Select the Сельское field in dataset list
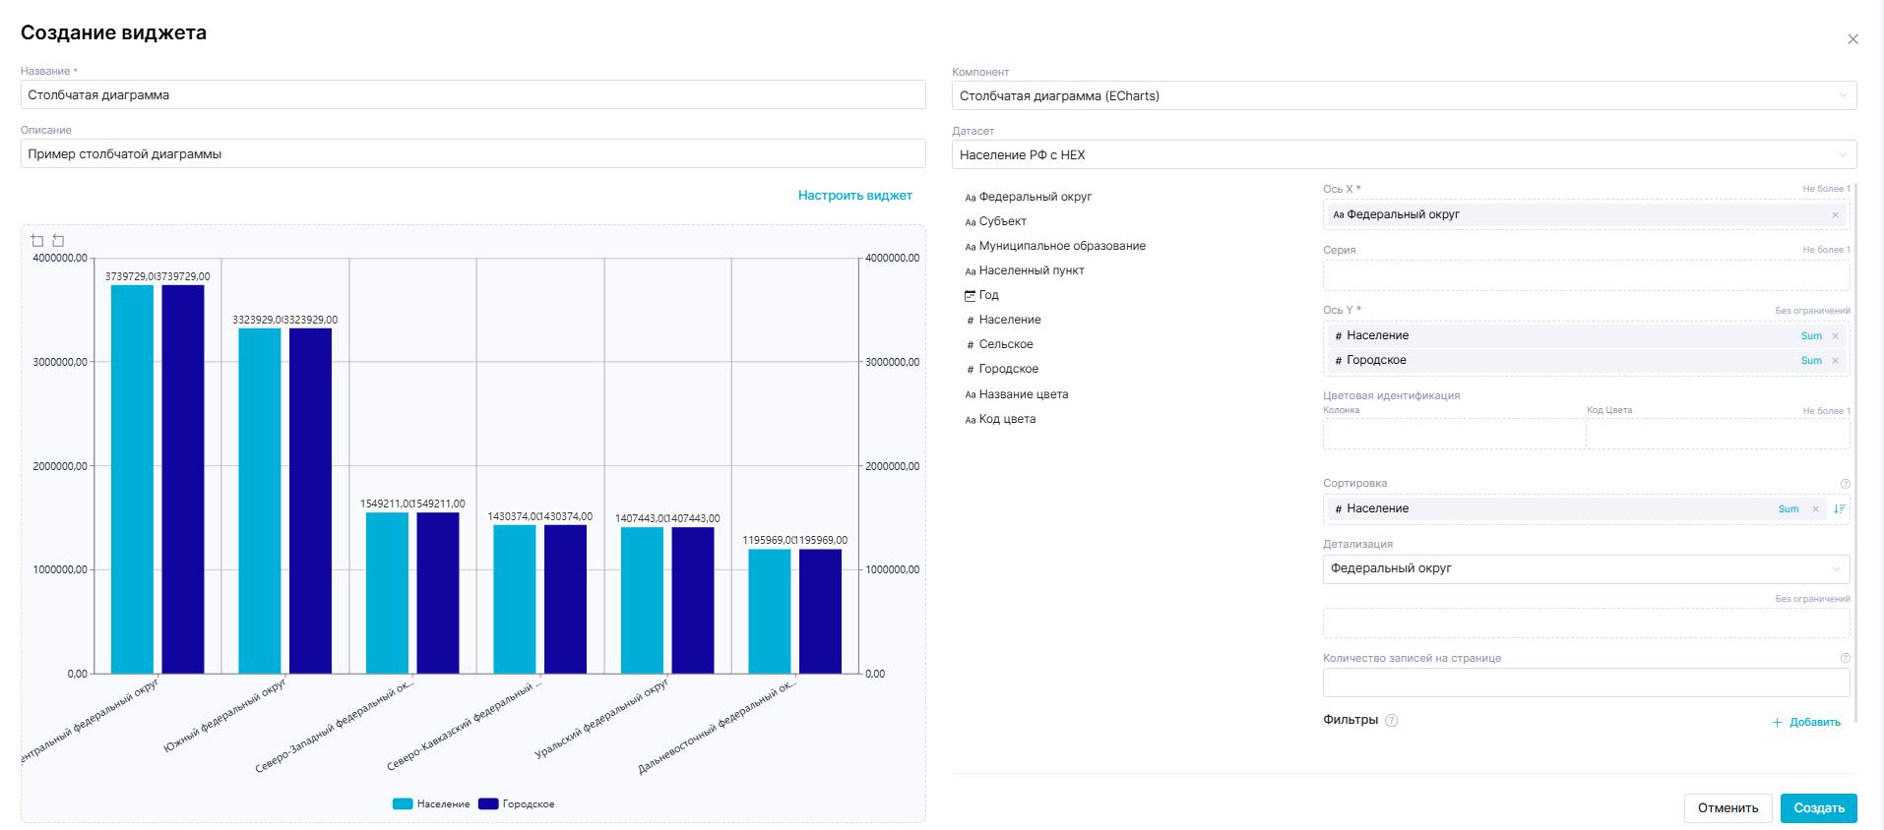 (1005, 344)
